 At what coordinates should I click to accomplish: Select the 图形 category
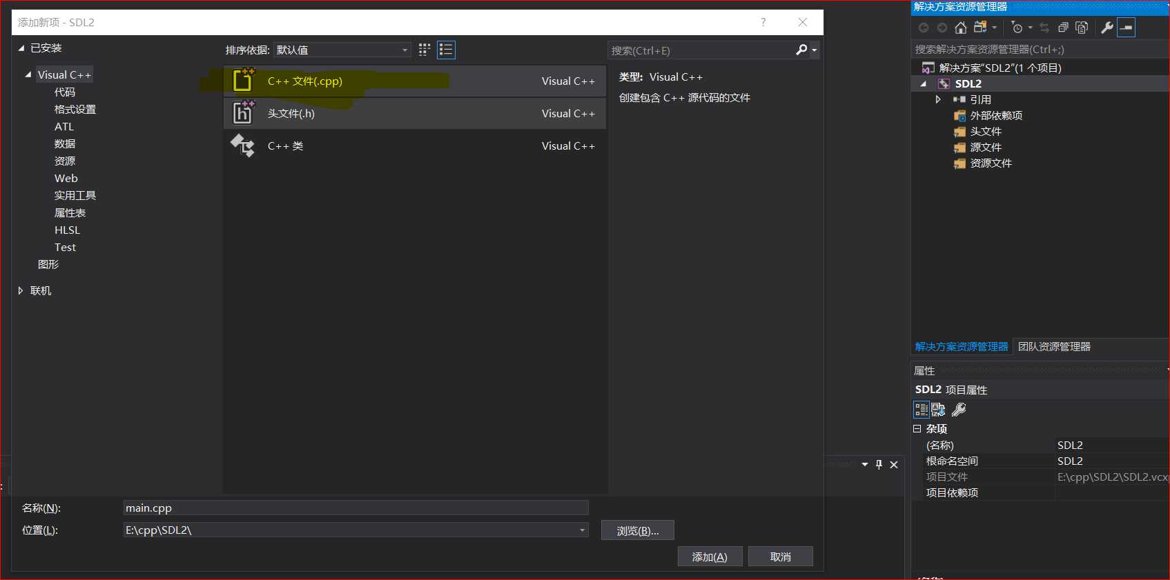pos(48,265)
